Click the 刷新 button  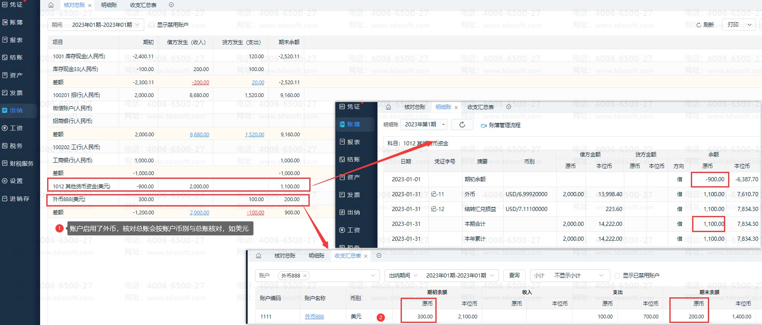[x=705, y=25]
